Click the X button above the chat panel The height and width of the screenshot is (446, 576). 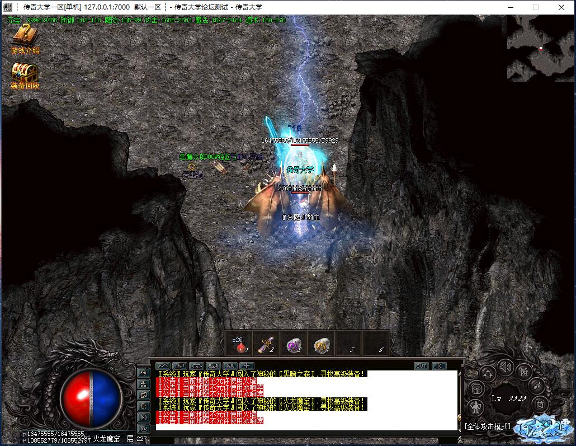click(438, 366)
